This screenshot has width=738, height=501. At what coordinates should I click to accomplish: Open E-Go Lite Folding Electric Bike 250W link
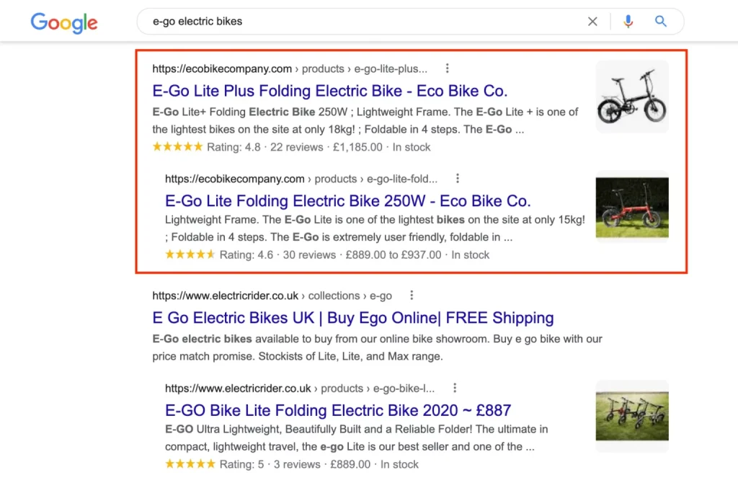point(348,200)
